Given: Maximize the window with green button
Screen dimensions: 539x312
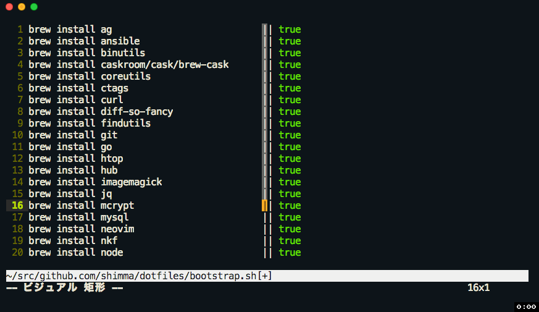Looking at the screenshot, I should [x=34, y=7].
